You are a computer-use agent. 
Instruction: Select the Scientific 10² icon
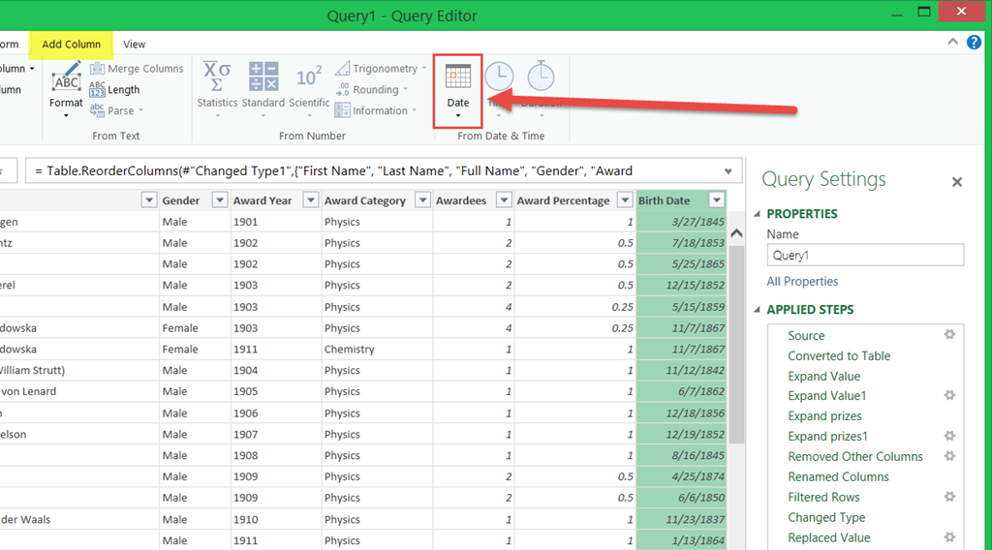click(309, 76)
